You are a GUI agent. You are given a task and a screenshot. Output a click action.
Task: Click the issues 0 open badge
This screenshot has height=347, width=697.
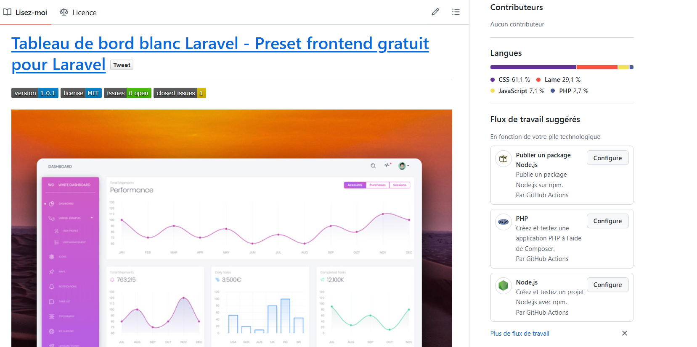[127, 93]
